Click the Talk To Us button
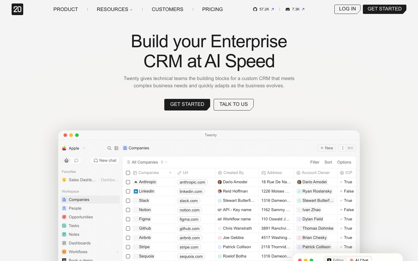This screenshot has height=261, width=418. (234, 104)
